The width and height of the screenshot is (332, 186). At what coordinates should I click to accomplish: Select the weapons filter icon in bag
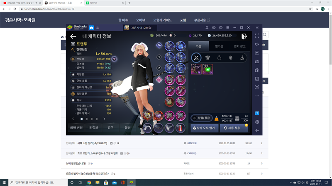(196, 57)
